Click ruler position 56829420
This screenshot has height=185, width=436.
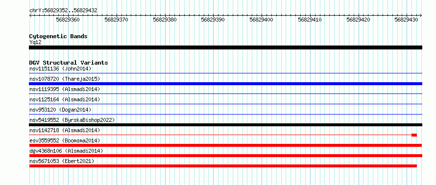point(359,20)
